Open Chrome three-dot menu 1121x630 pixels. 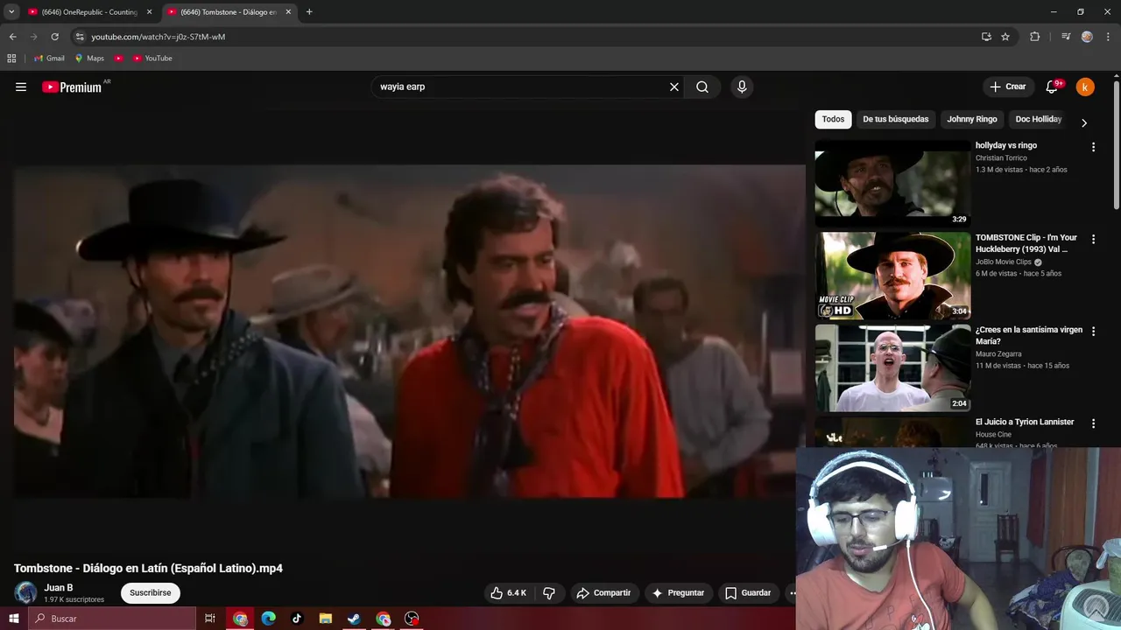click(x=1107, y=37)
